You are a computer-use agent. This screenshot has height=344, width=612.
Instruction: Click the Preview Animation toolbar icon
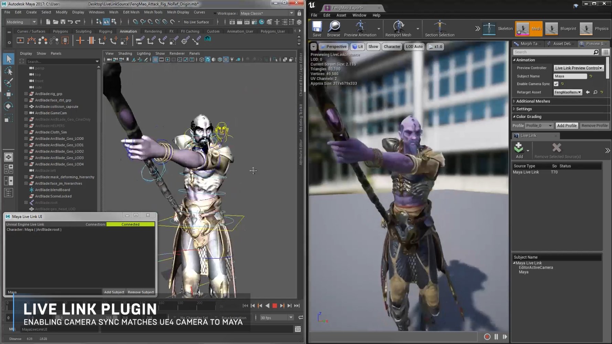(360, 27)
